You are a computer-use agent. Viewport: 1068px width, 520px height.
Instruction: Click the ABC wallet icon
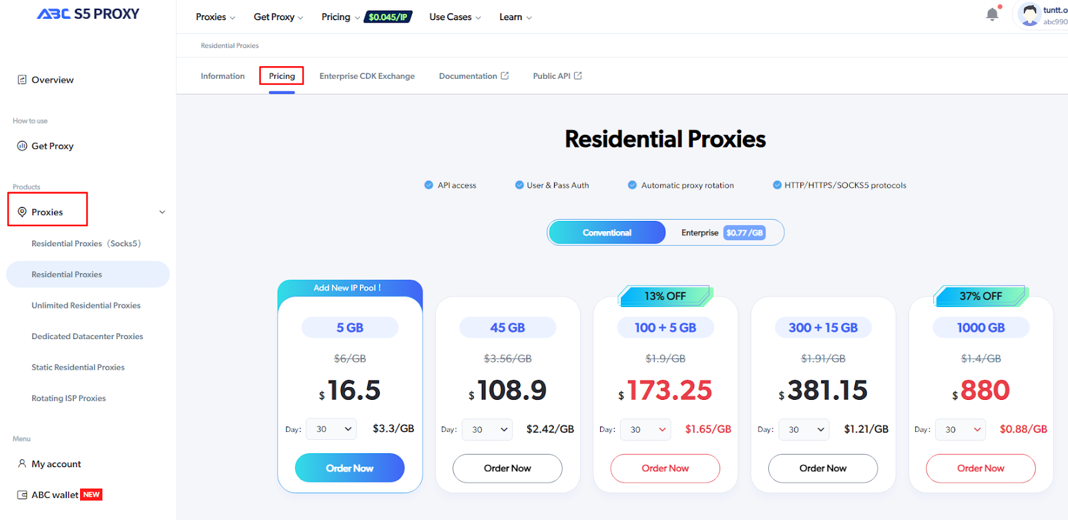tap(22, 495)
